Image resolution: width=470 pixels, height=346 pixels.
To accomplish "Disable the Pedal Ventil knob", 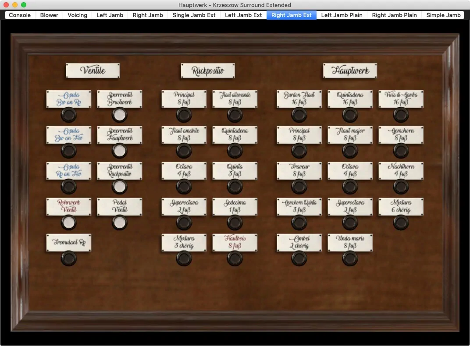I will coord(120,222).
